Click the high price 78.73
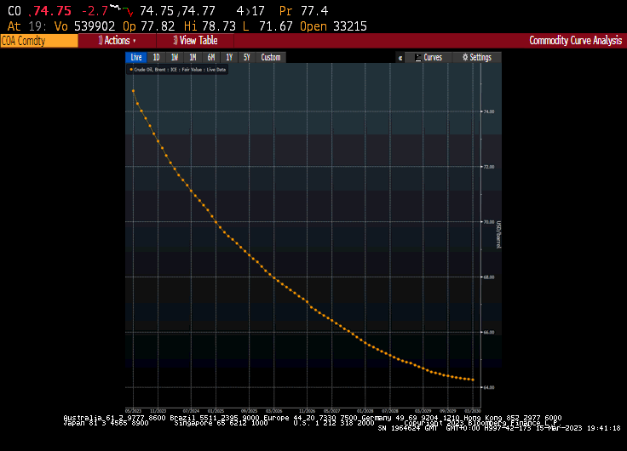The image size is (627, 451). (219, 26)
